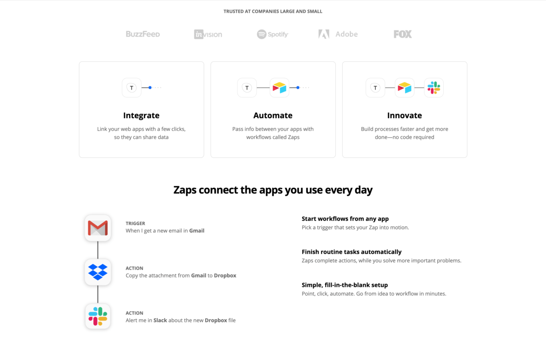Click the Gmail icon in the workflow

point(98,228)
